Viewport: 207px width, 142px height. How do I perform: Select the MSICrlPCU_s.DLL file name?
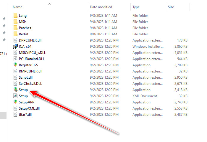(x=32, y=53)
